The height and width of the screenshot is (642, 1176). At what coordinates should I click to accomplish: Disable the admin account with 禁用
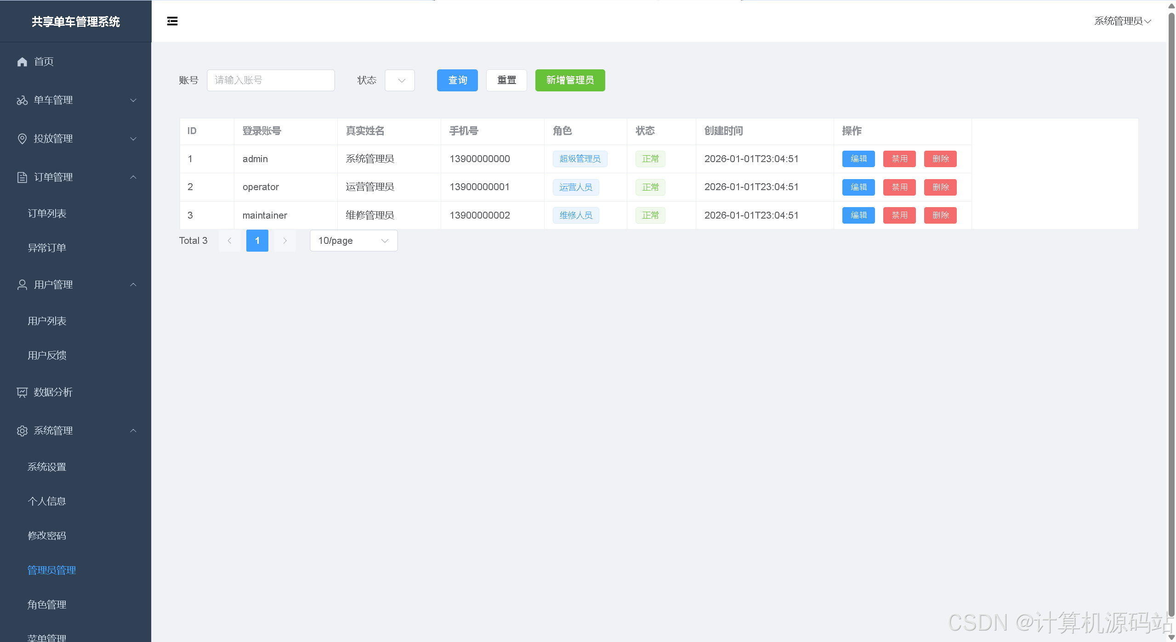[899, 159]
